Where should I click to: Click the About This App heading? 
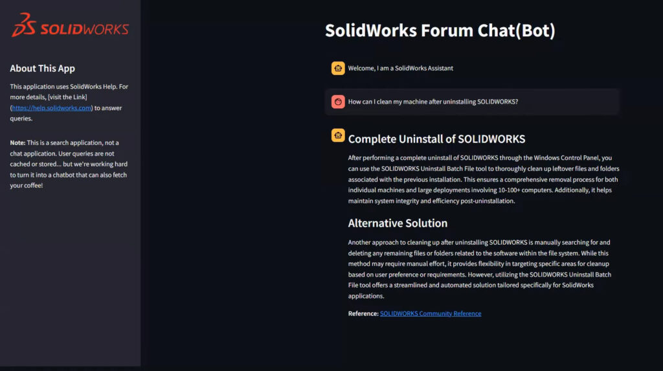click(42, 68)
